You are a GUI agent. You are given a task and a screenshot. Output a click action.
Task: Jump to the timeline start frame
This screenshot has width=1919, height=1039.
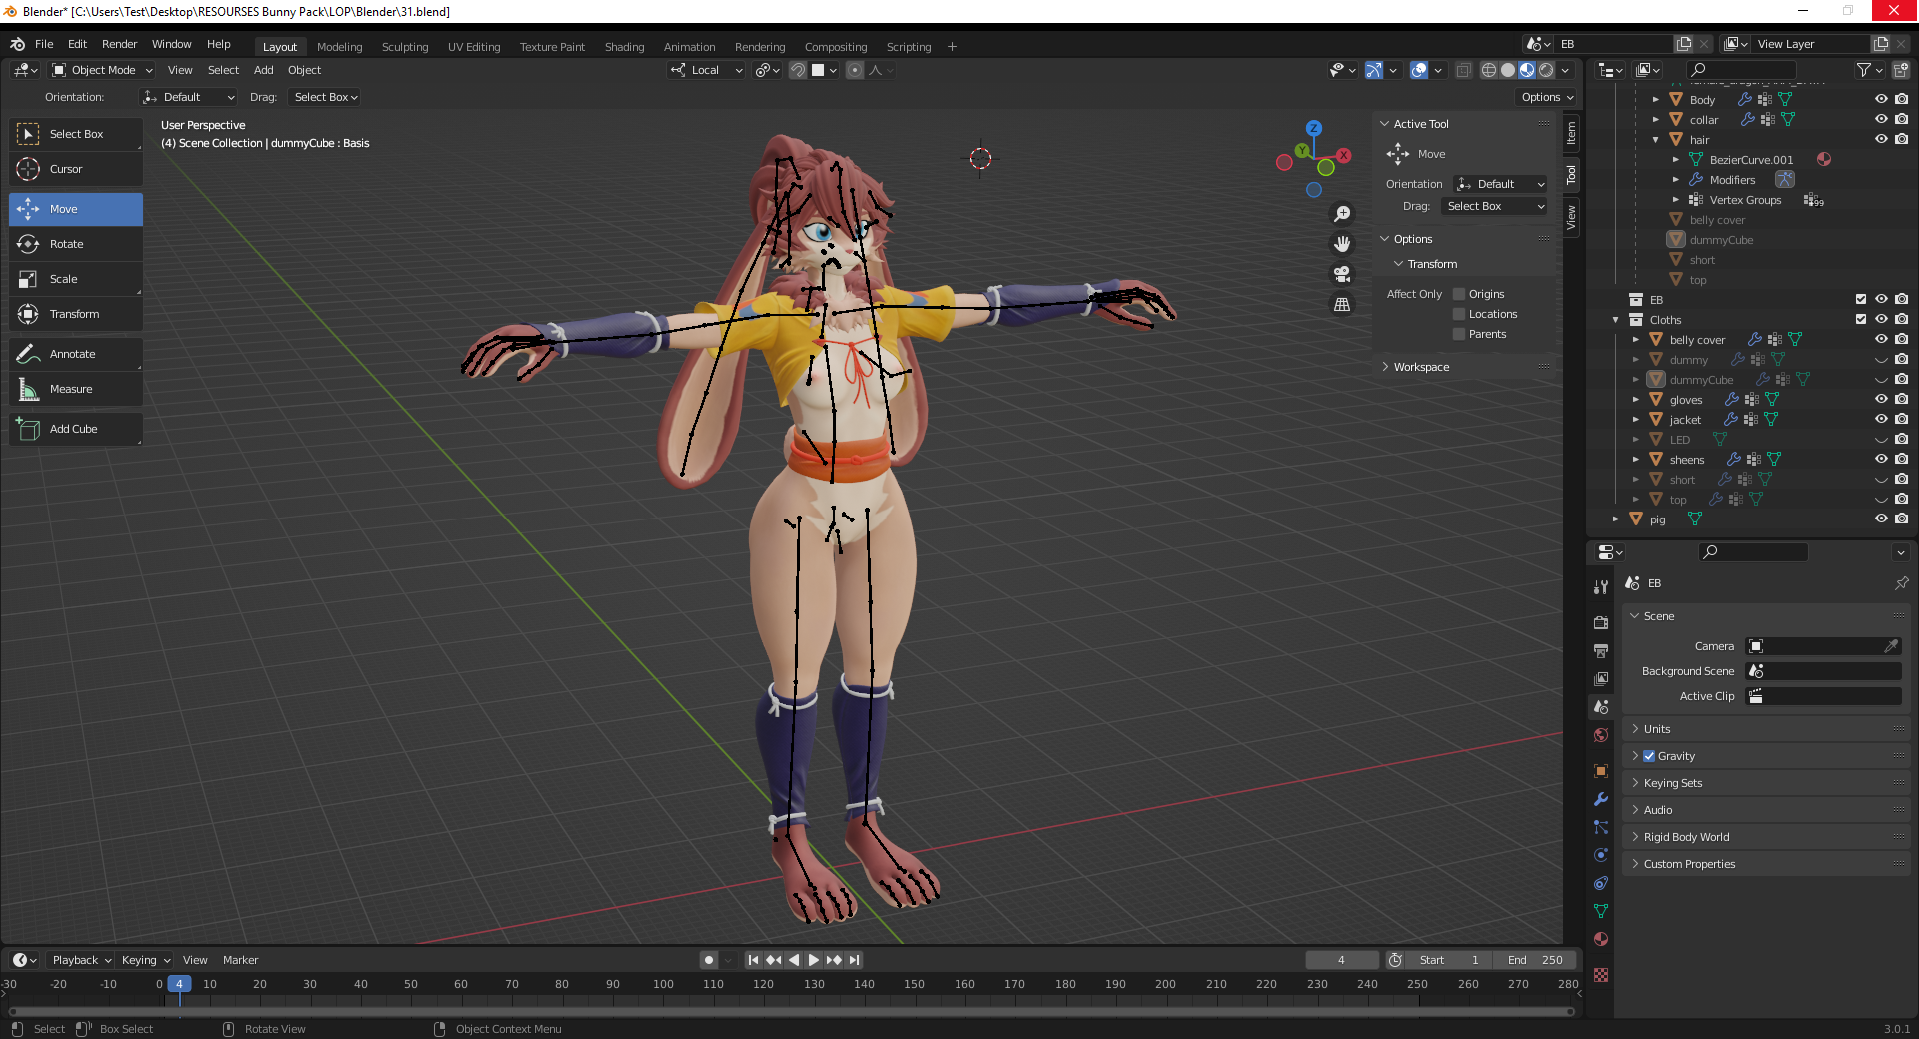[754, 960]
